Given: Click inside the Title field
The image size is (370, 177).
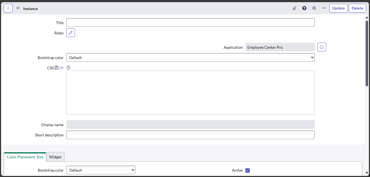Looking at the screenshot, I should coord(190,22).
